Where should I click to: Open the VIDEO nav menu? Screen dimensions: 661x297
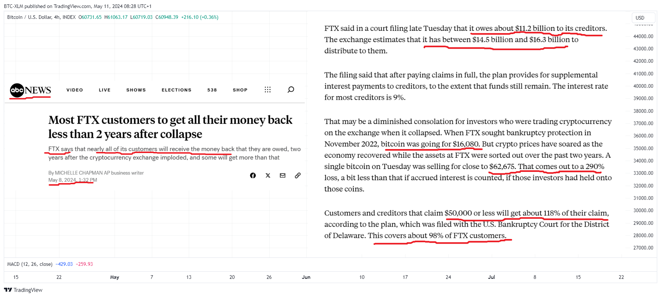(75, 90)
